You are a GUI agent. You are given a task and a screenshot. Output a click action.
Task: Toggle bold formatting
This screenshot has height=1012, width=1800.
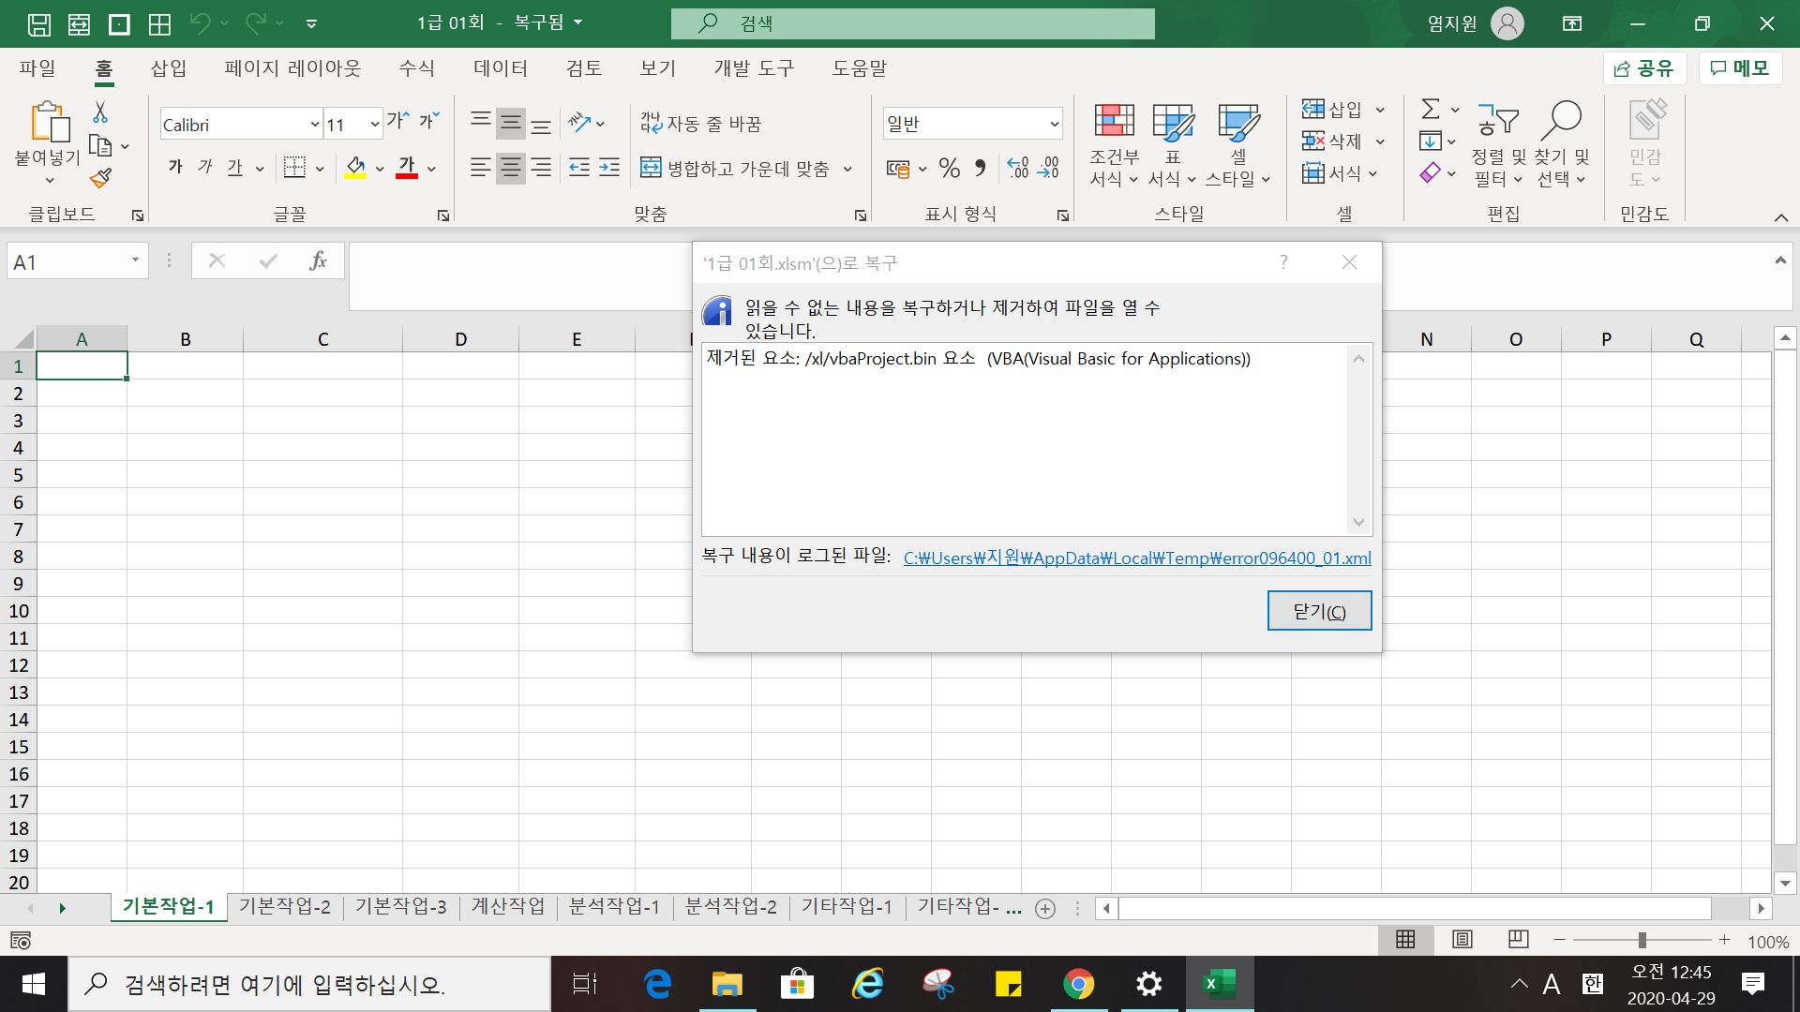175,168
